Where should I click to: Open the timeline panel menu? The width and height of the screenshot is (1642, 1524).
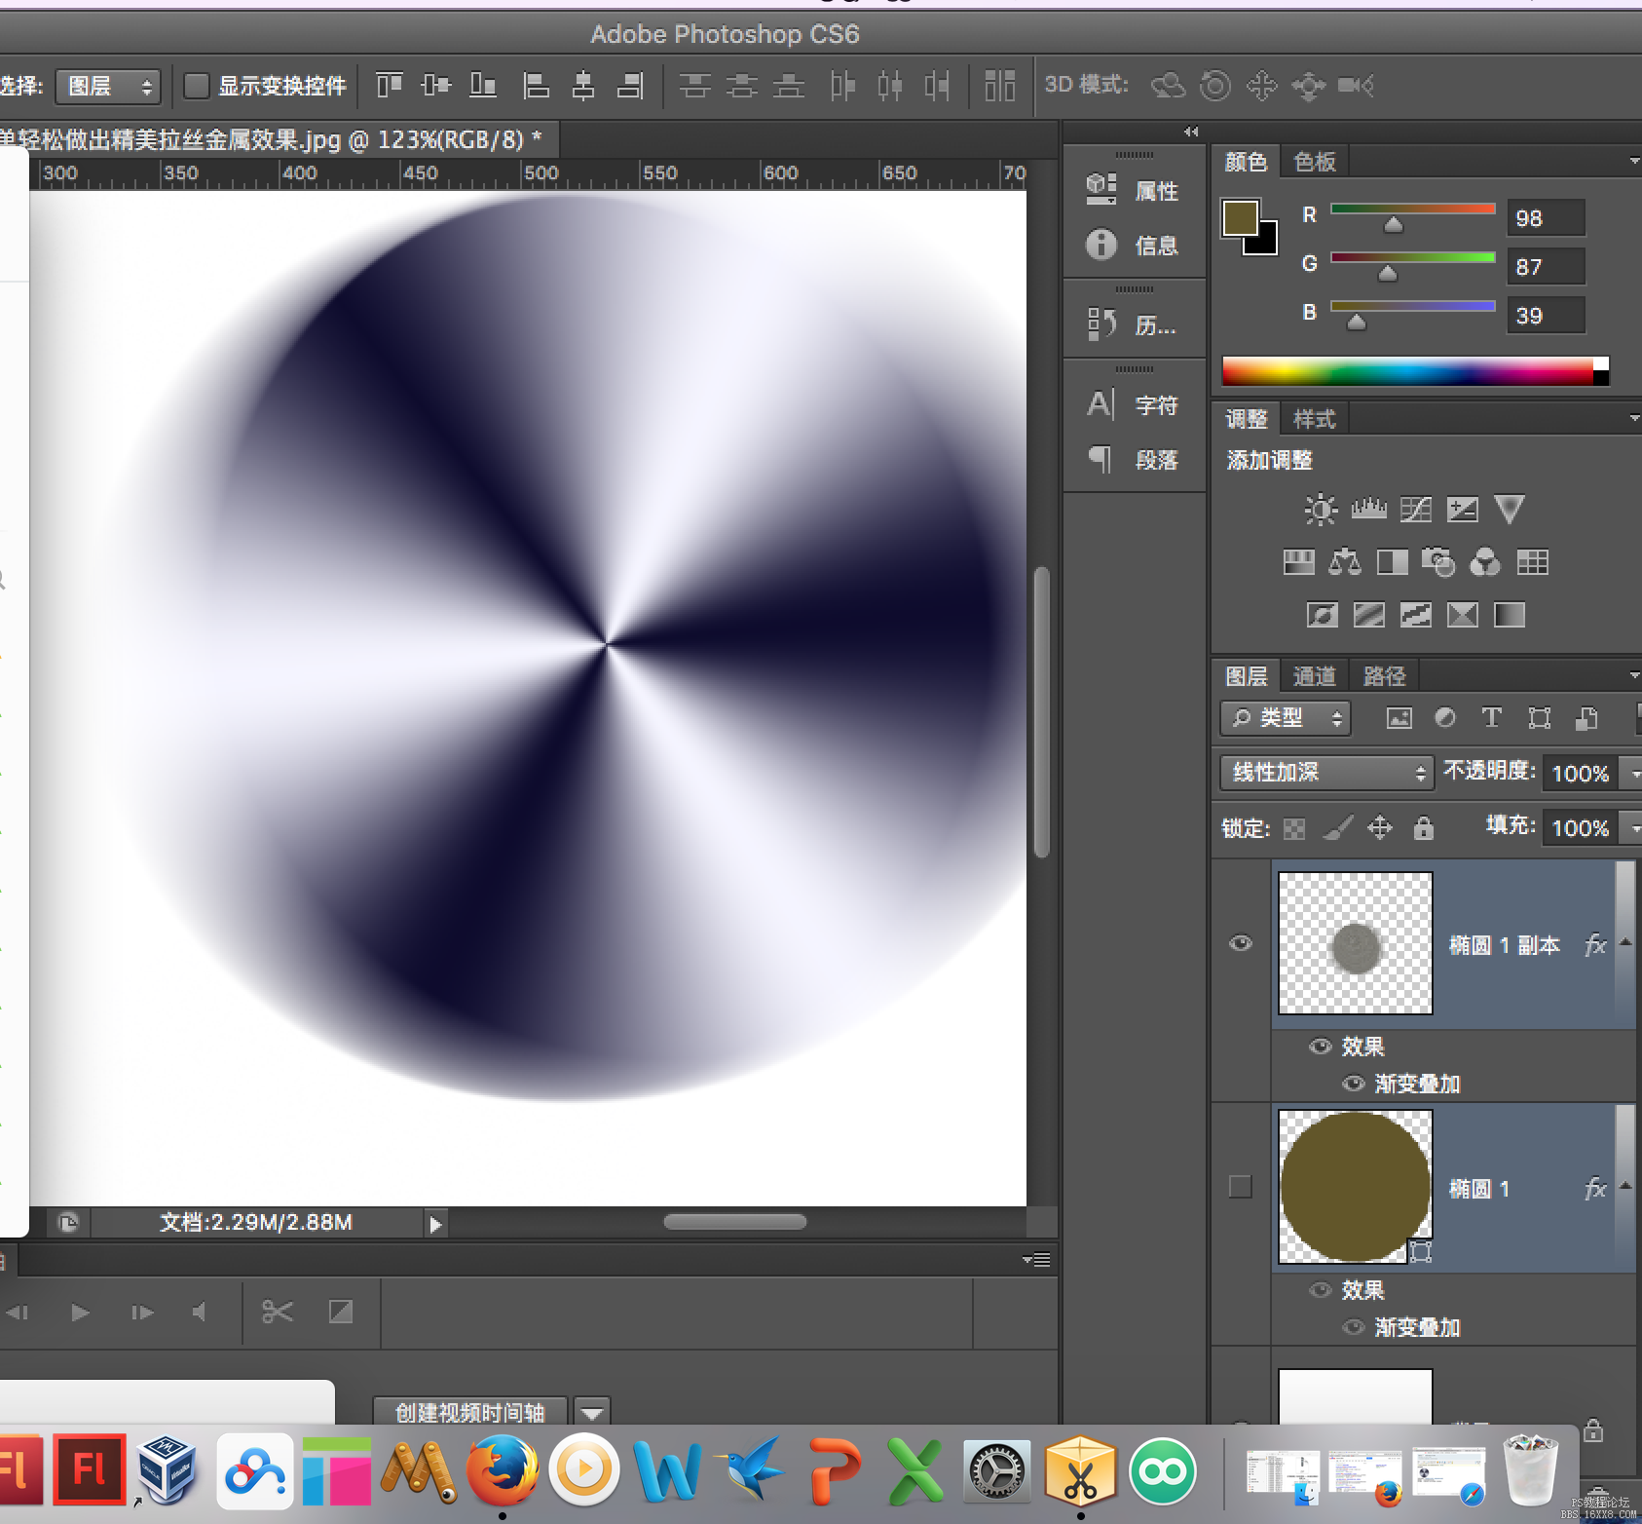[1037, 1259]
